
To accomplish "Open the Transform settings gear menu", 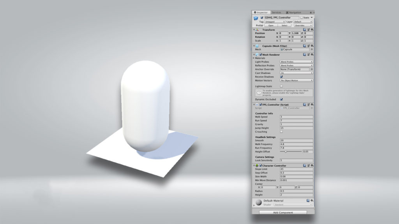I will tap(312, 30).
